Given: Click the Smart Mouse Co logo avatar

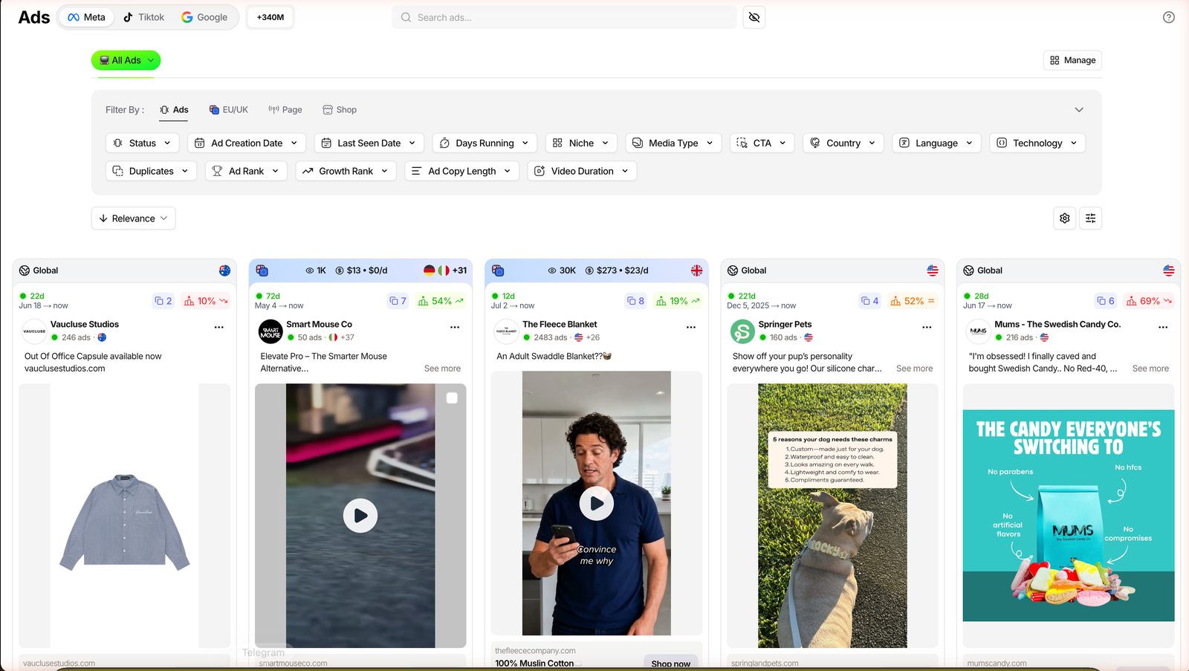Looking at the screenshot, I should [270, 331].
